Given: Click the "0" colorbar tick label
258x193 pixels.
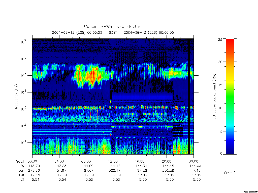Looking at the screenshot, I should pyautogui.click(x=221, y=154).
